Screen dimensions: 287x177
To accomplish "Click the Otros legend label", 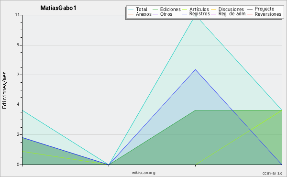I will point(166,14).
